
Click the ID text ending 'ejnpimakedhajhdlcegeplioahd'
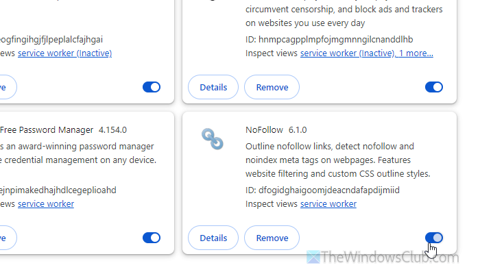click(x=58, y=190)
